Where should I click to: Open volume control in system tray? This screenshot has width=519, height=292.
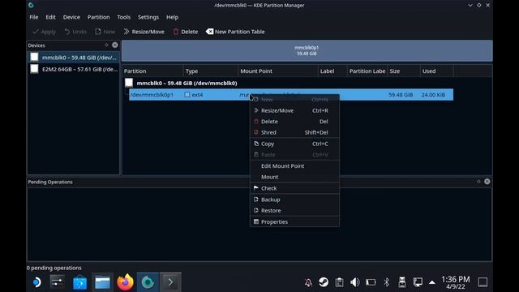point(355,282)
